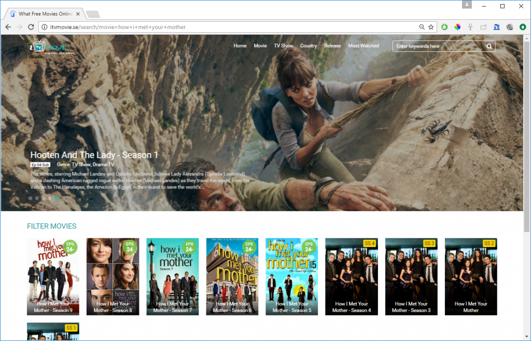Screen dimensions: 531x341
Task: Select the fourth carousel slide dot
Action: pyautogui.click(x=50, y=198)
